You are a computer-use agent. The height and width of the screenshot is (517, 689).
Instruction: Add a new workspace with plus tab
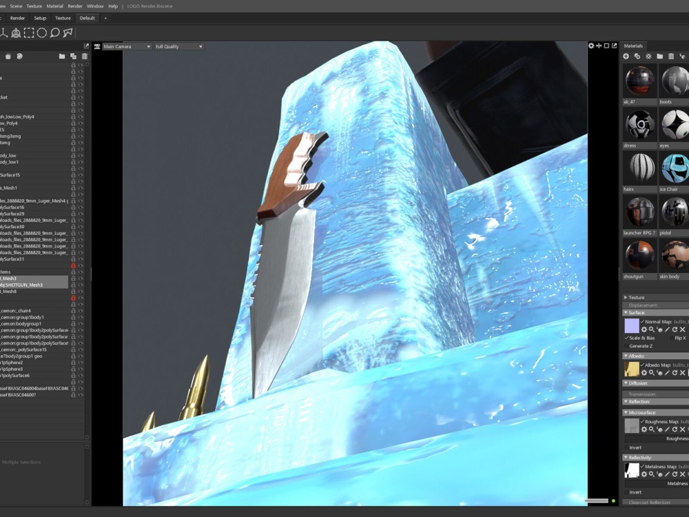(105, 18)
